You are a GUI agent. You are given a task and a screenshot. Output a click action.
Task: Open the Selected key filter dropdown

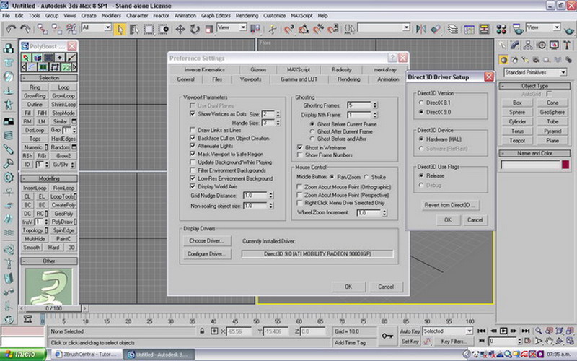click(469, 331)
